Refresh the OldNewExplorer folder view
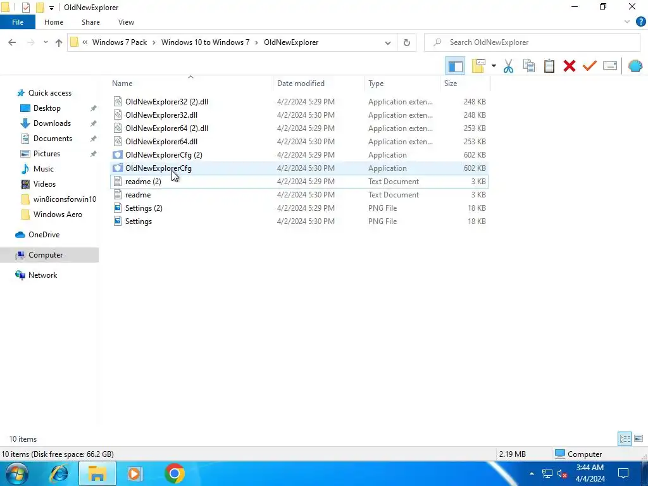 pyautogui.click(x=407, y=42)
